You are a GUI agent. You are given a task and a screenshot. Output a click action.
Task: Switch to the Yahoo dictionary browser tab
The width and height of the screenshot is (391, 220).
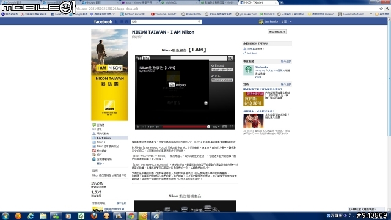click(x=139, y=2)
